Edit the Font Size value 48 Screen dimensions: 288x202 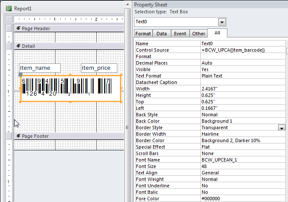(x=243, y=166)
